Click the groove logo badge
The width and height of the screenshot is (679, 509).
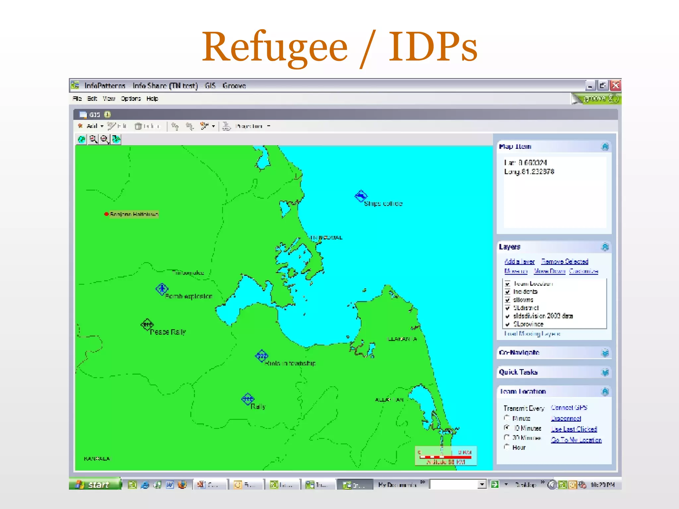pos(596,99)
